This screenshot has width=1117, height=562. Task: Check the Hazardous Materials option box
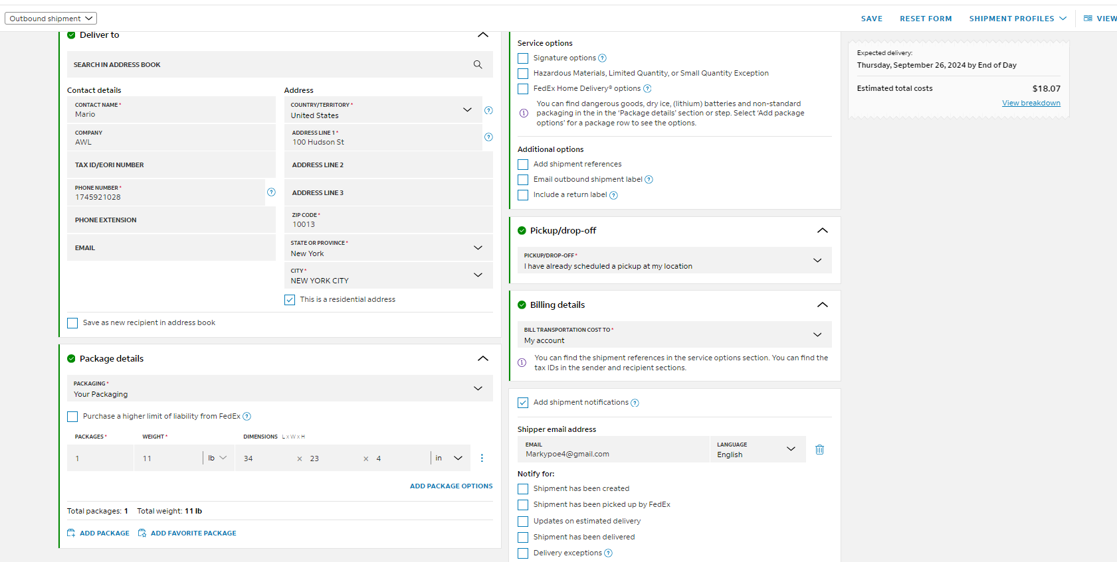click(523, 74)
